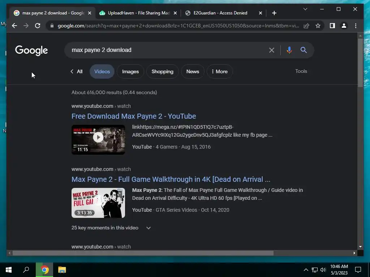
Task: Open the 3:13:35 walkthrough thumbnail
Action: coord(98,203)
